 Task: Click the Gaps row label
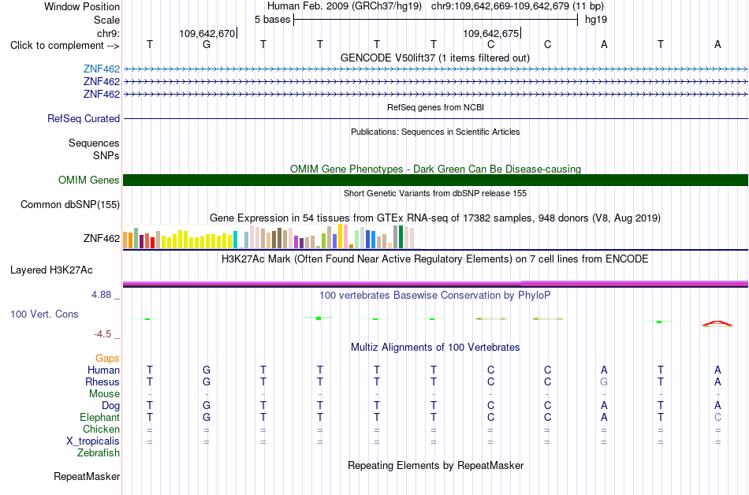[x=107, y=358]
